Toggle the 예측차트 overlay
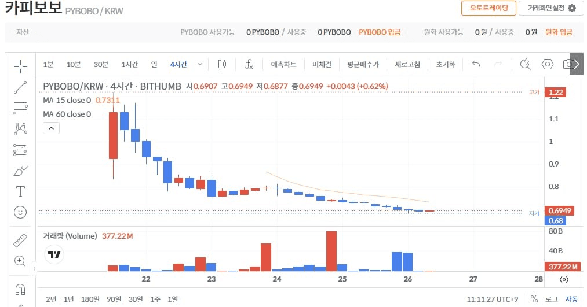This screenshot has width=587, height=307. (283, 64)
